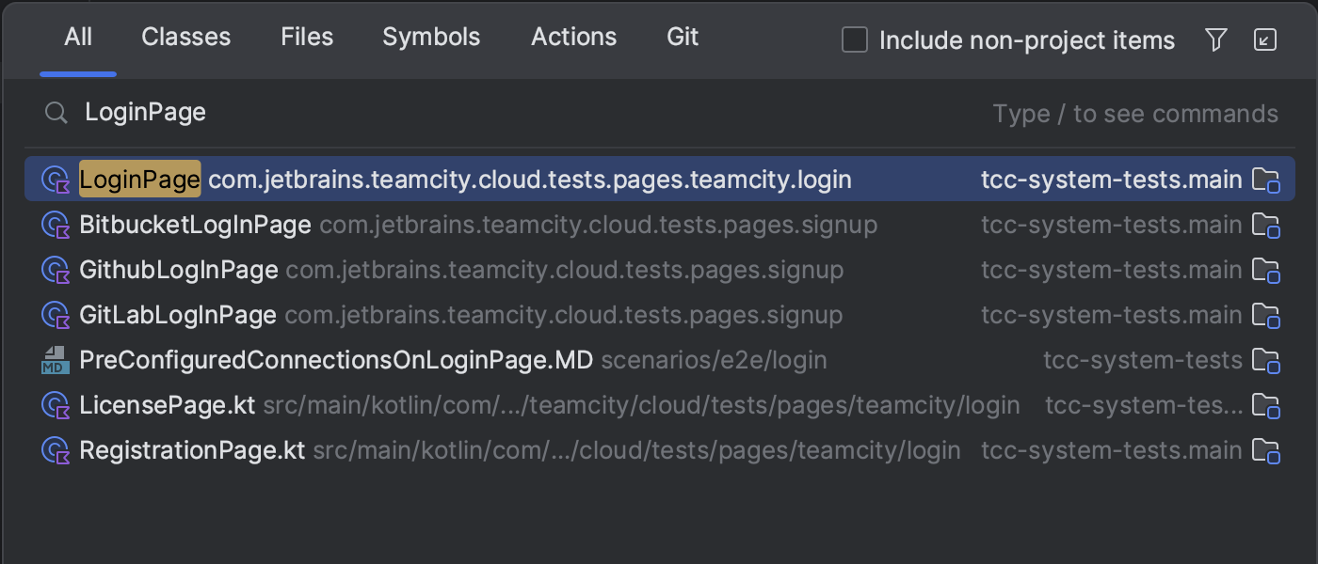Select the GithubLogInPage search result

[179, 271]
